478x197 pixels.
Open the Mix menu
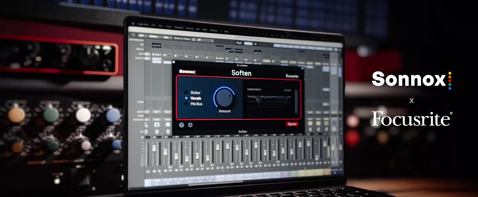pos(198,29)
